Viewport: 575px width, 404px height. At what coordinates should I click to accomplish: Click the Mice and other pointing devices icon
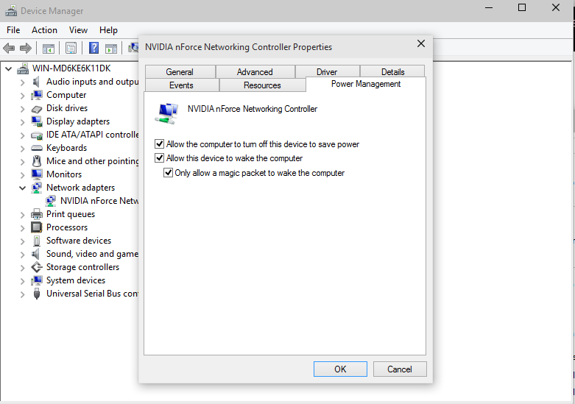tap(37, 161)
